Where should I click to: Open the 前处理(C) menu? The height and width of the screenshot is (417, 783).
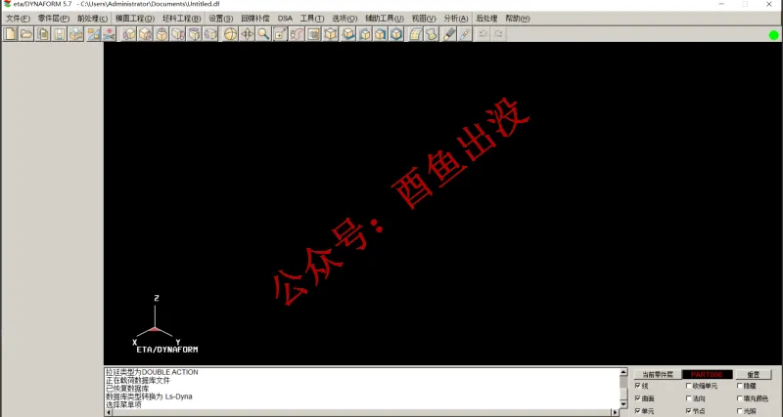[x=92, y=19]
